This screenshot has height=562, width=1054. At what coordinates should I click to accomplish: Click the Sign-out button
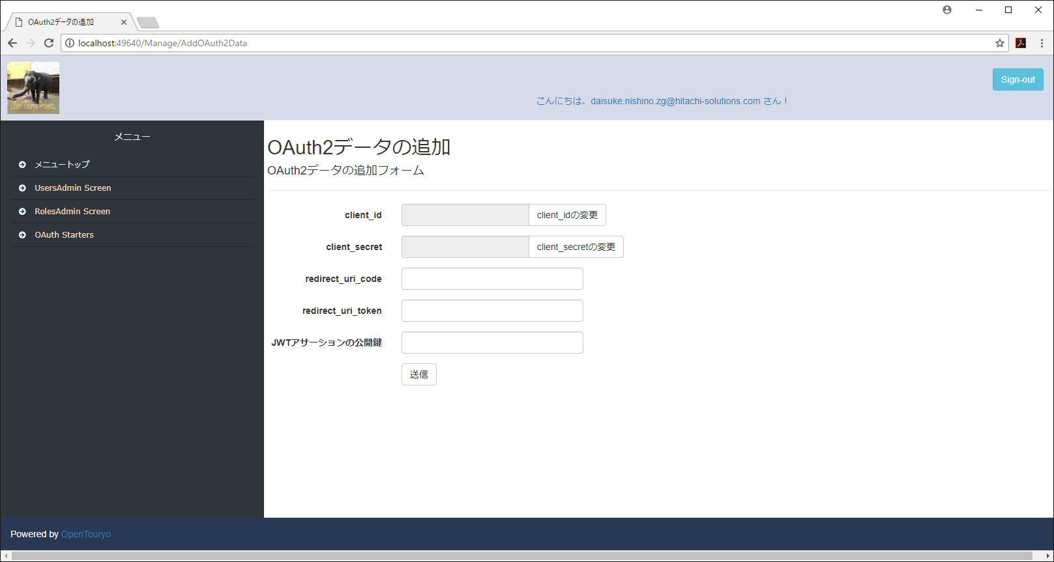point(1017,79)
